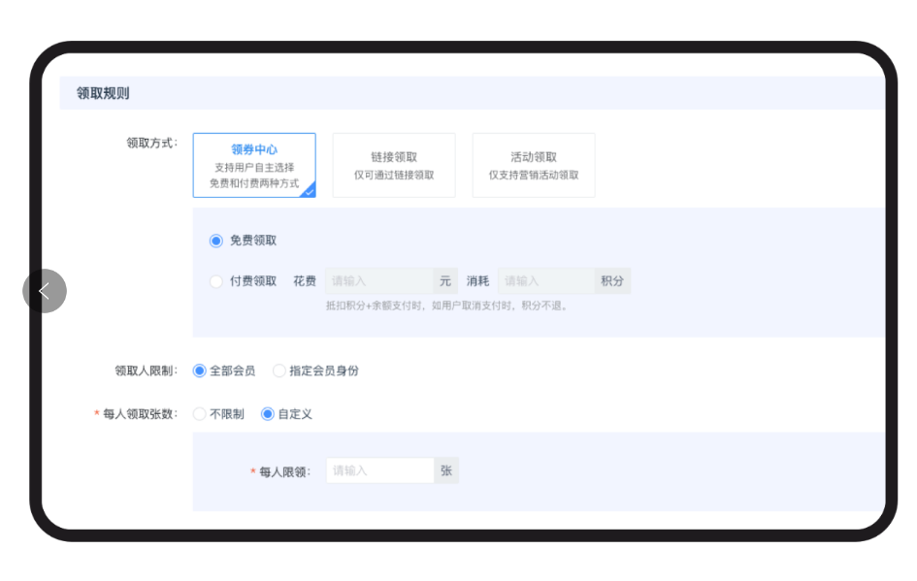Click the 张 unit suffix box
Screen dimensions: 917x581
click(446, 470)
